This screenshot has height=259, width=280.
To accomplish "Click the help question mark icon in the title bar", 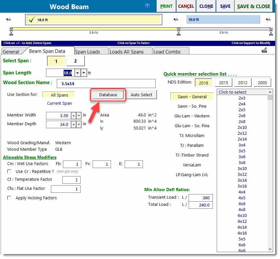I will (x=148, y=6).
